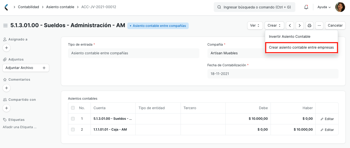Click Debe $ 0,00 in Caja row
This screenshot has height=148, width=350.
point(262,130)
